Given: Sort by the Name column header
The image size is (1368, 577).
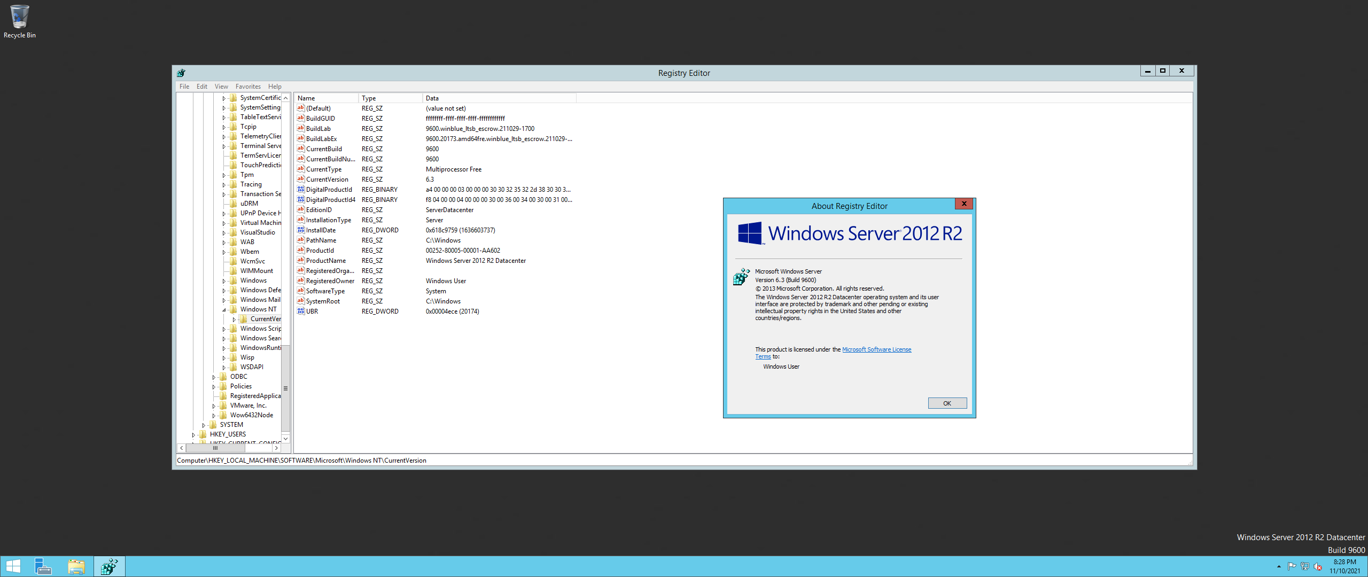Looking at the screenshot, I should [327, 98].
